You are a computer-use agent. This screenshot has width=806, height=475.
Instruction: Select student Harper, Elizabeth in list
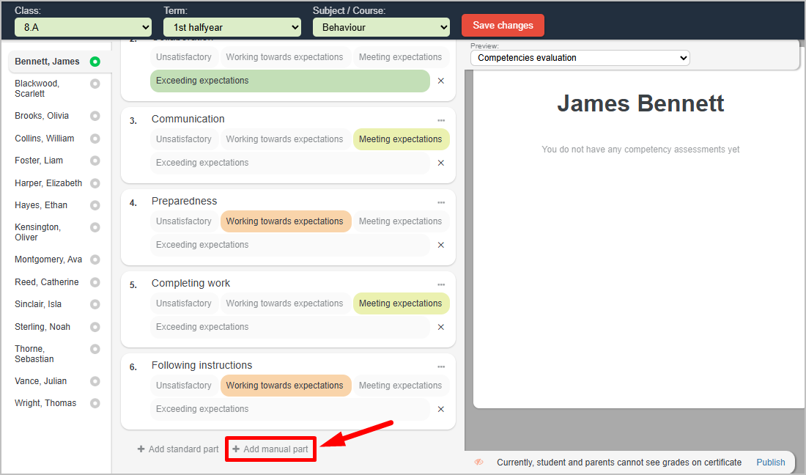click(48, 183)
